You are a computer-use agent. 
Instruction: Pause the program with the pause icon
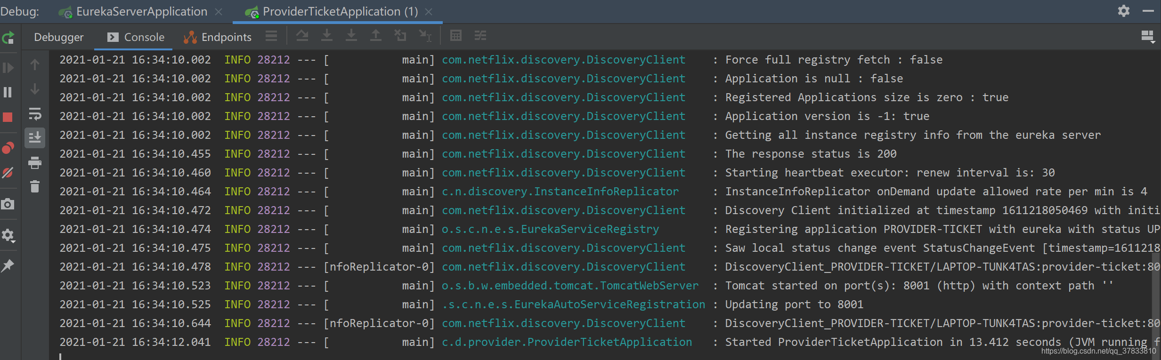[x=8, y=92]
